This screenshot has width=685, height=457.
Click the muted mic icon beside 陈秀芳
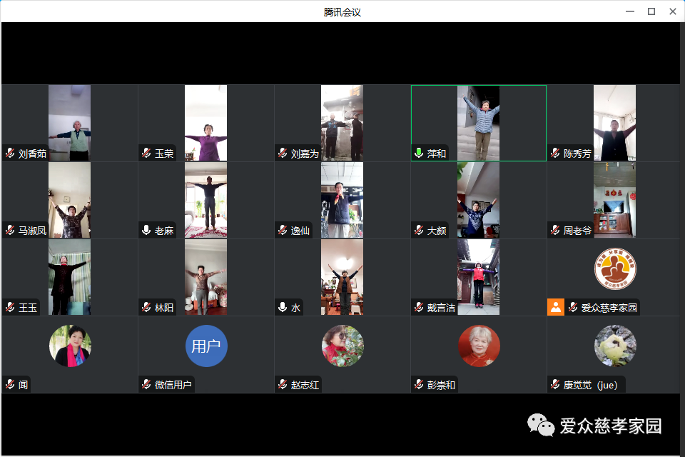pos(555,154)
